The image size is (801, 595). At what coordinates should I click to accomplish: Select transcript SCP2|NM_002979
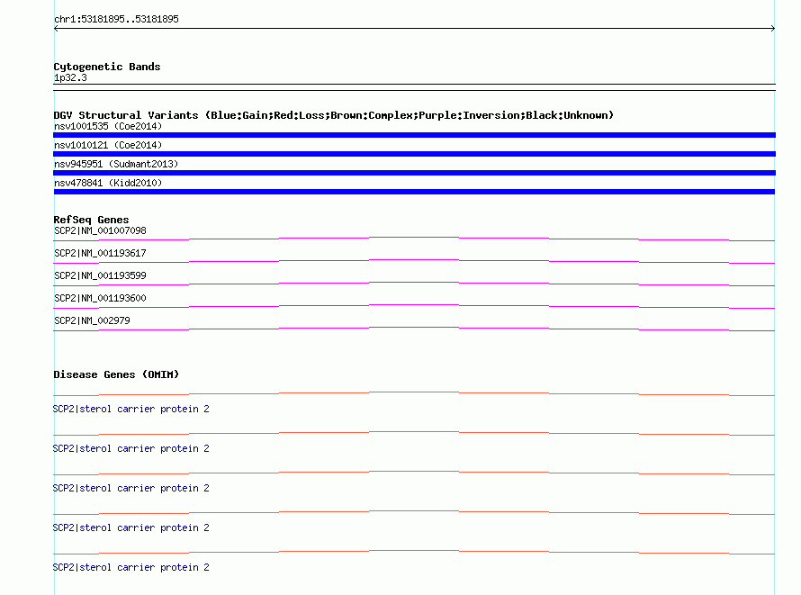(x=92, y=320)
